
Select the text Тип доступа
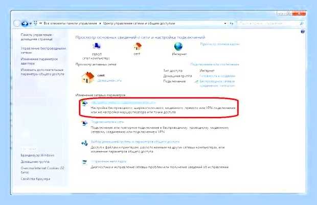coord(173,71)
